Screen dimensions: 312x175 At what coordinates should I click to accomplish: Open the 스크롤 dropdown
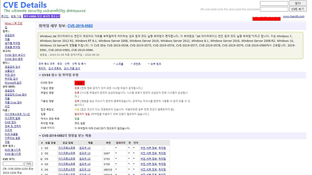(118, 64)
